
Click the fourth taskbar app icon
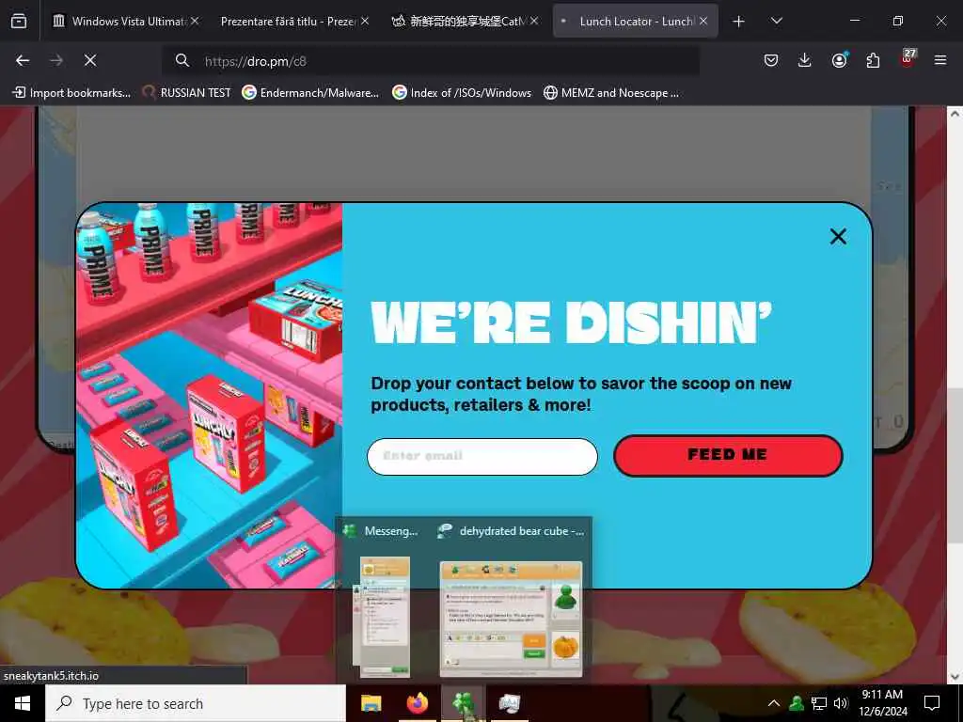[509, 703]
